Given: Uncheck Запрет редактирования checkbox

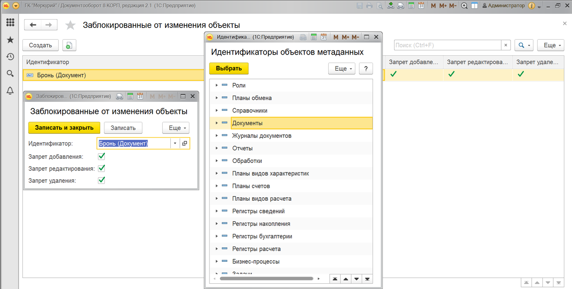Looking at the screenshot, I should (x=102, y=169).
